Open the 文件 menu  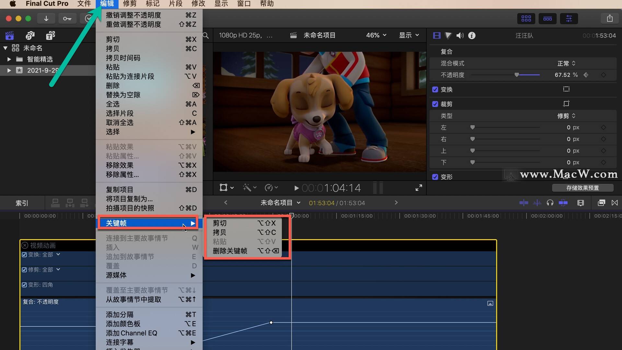pyautogui.click(x=84, y=4)
